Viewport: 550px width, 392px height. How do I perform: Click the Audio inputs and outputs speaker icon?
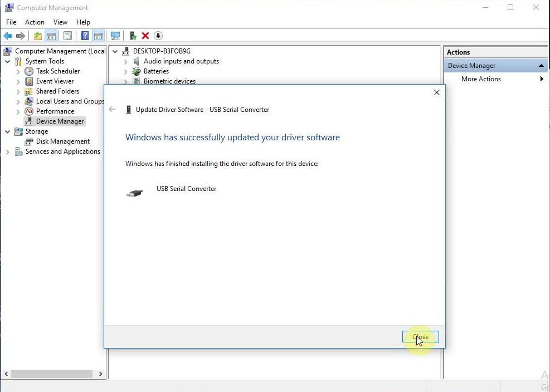click(136, 61)
